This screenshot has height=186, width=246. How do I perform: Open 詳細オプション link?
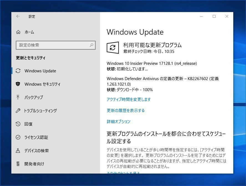point(118,121)
